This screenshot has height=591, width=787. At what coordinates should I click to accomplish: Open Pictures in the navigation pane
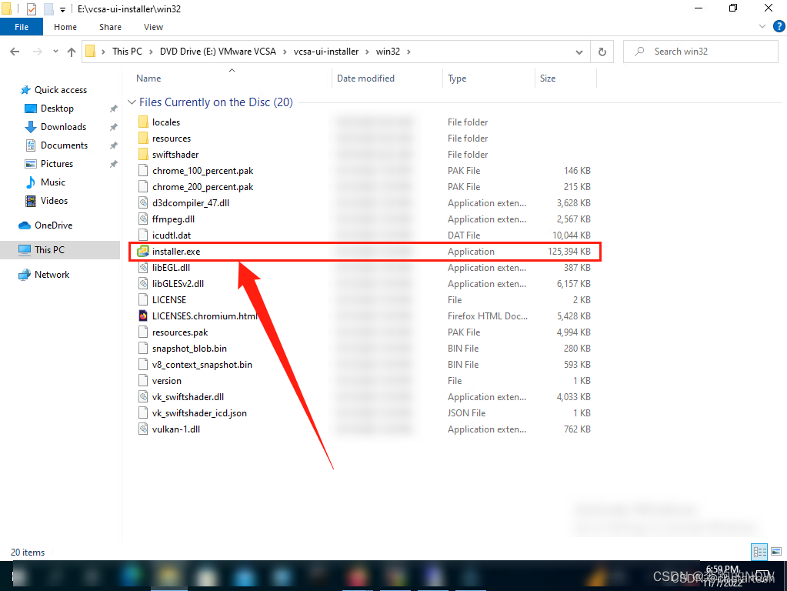click(x=57, y=164)
